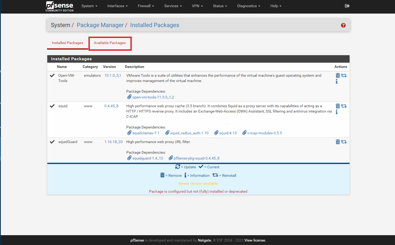Click 'Open-VM-Tools' package name text

66,78
